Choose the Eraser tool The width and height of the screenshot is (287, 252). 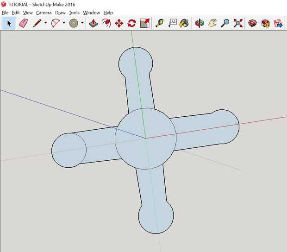tap(24, 23)
